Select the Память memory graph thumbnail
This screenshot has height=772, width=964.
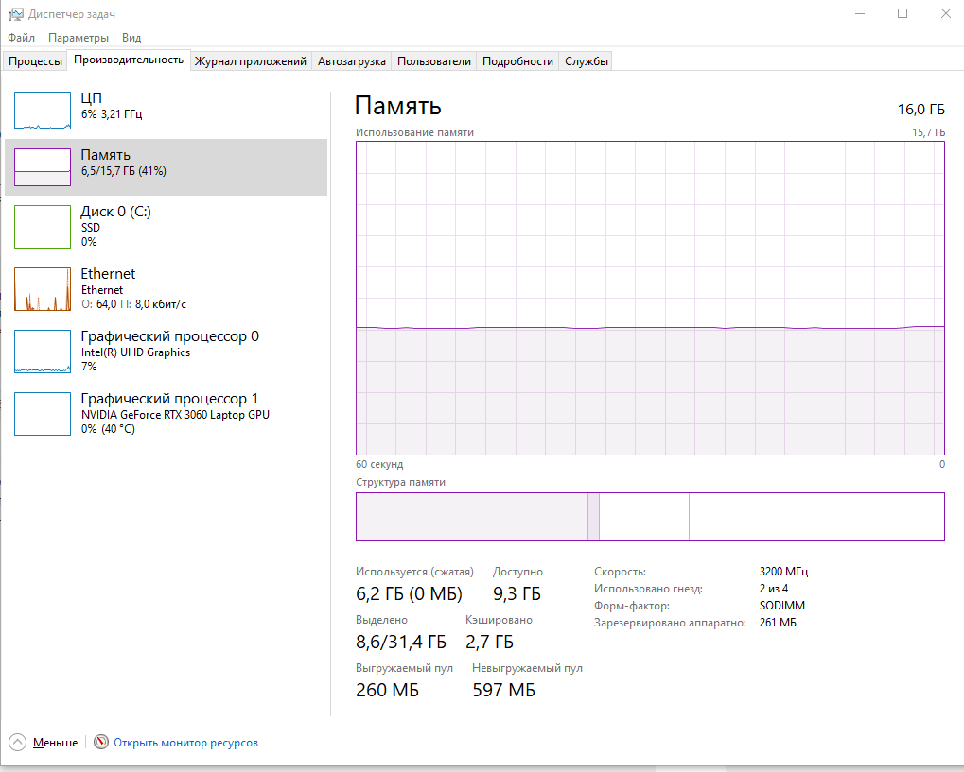(x=43, y=167)
